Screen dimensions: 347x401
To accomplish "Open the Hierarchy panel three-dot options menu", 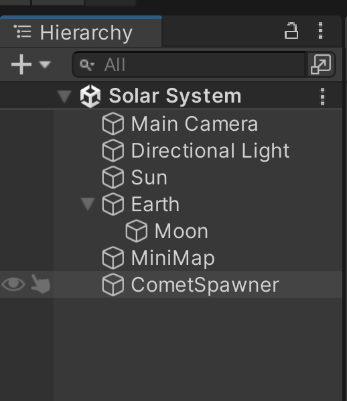I will click(x=320, y=31).
